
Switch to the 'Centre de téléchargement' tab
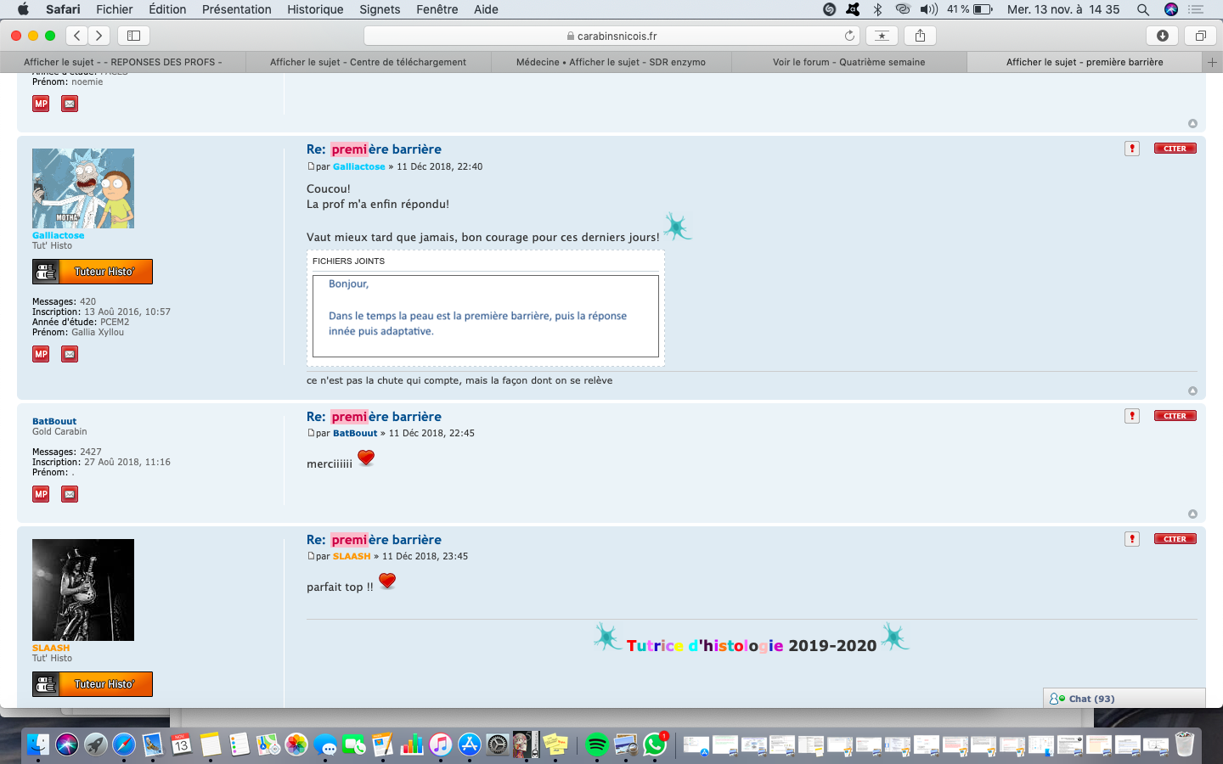coord(368,62)
